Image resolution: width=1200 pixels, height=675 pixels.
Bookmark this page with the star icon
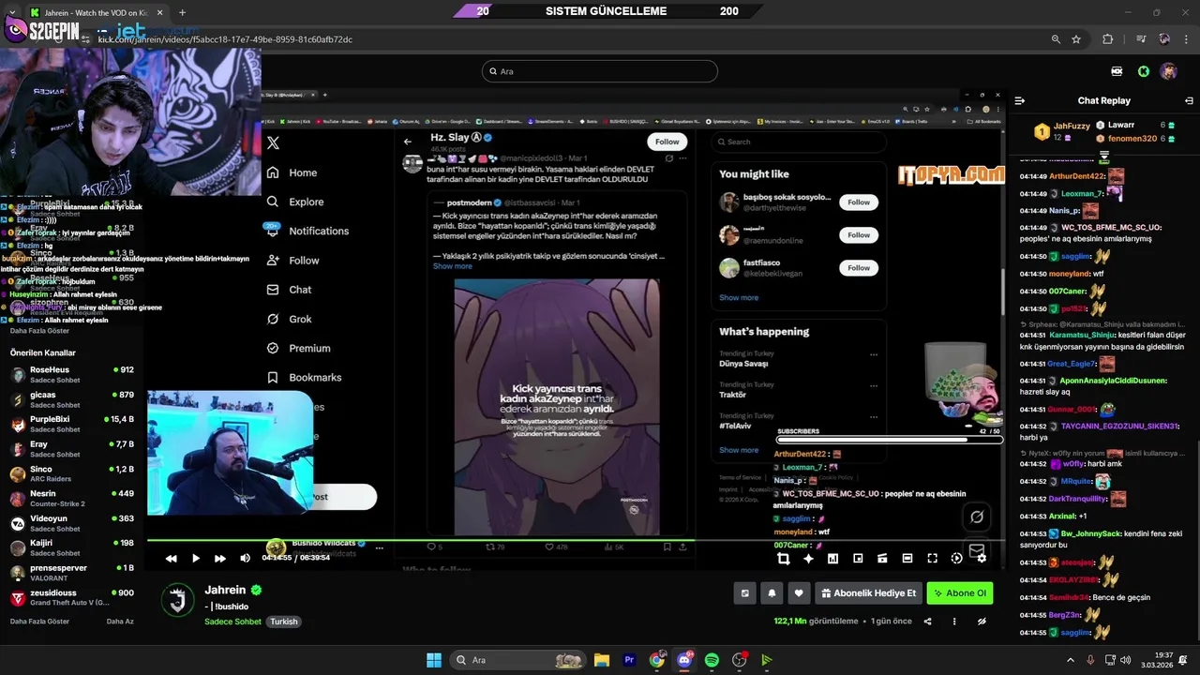coord(1076,39)
